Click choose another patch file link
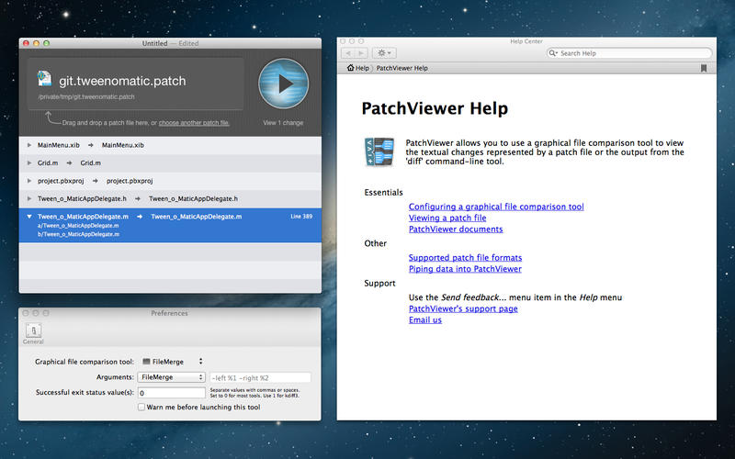 pyautogui.click(x=194, y=123)
